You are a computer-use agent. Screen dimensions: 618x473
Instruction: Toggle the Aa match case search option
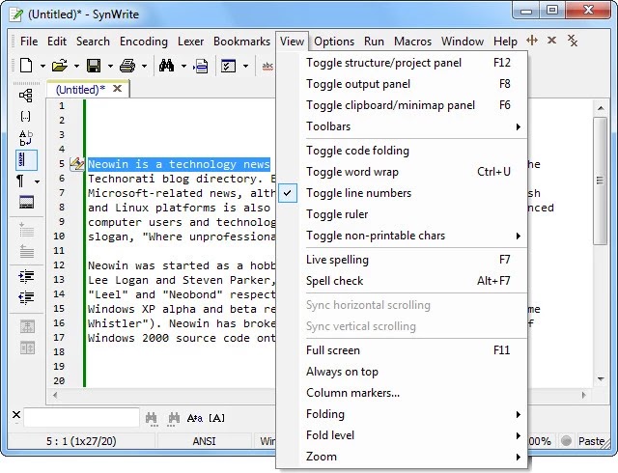click(x=195, y=418)
